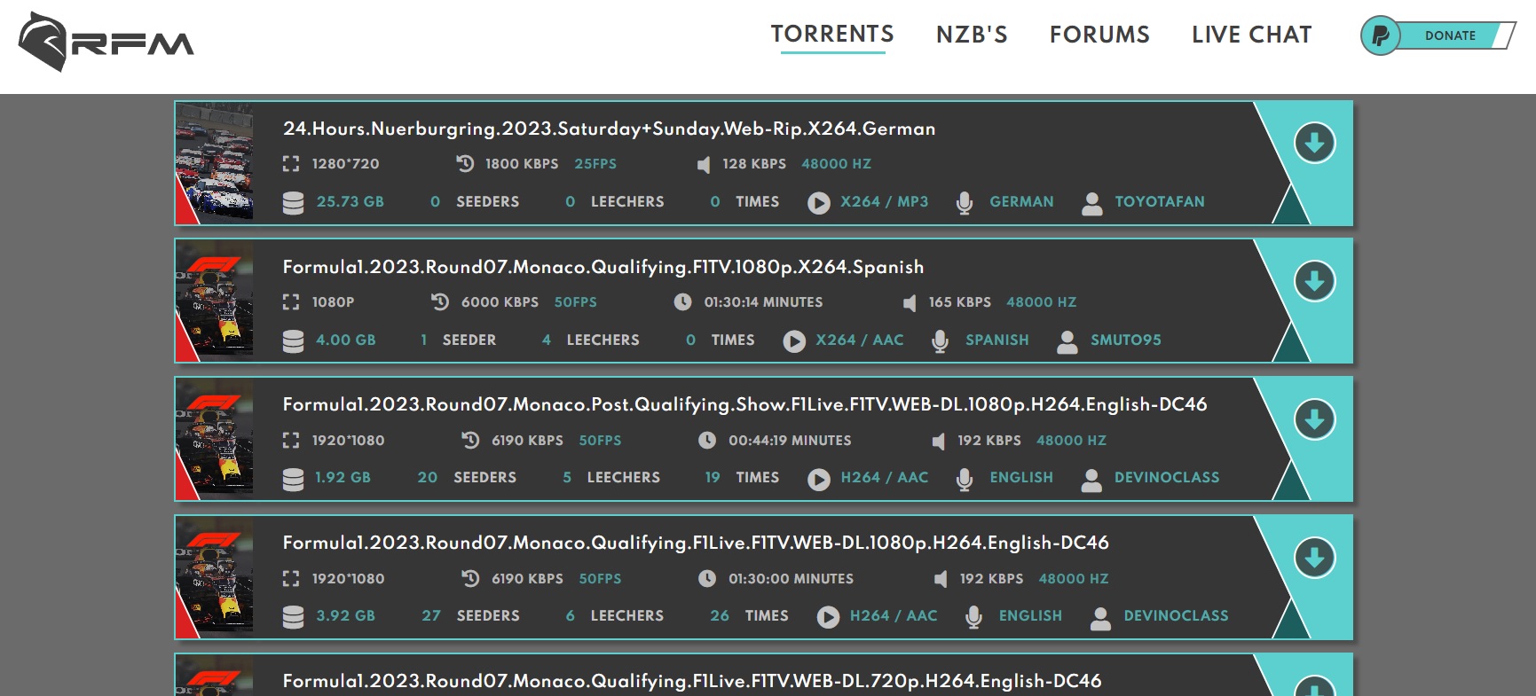The height and width of the screenshot is (696, 1536).
Task: Click the storage icon beside 4.00 GB
Action: coord(293,341)
